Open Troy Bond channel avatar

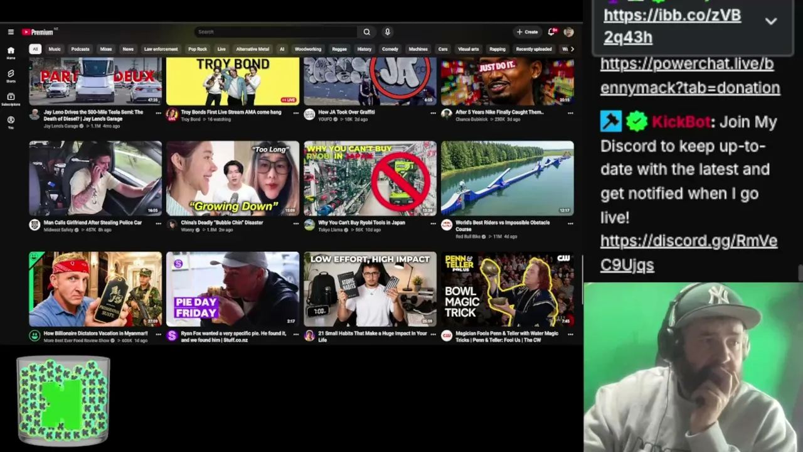[x=172, y=114]
